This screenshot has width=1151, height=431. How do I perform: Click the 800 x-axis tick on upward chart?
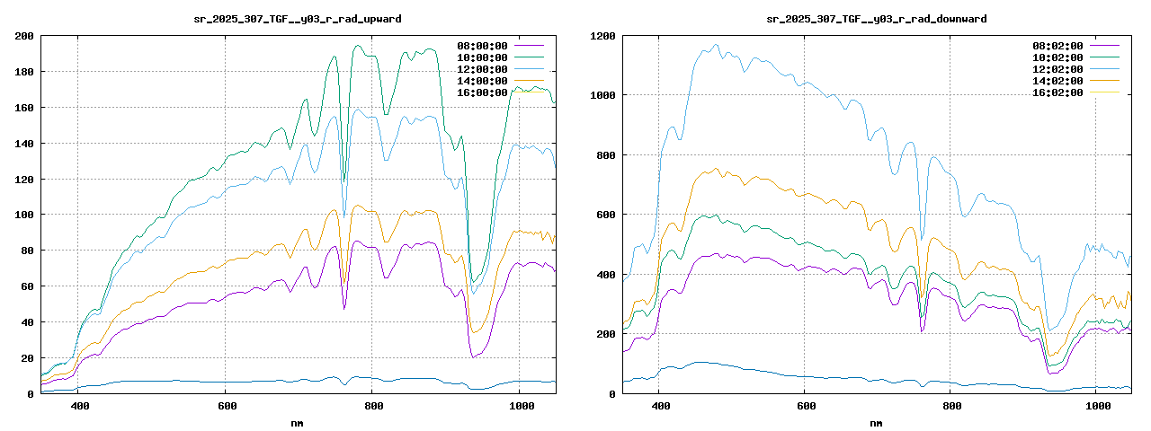click(x=372, y=407)
